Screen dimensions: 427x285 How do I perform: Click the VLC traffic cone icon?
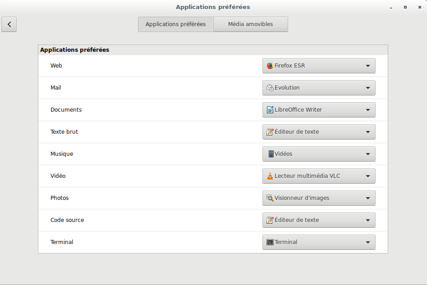270,176
